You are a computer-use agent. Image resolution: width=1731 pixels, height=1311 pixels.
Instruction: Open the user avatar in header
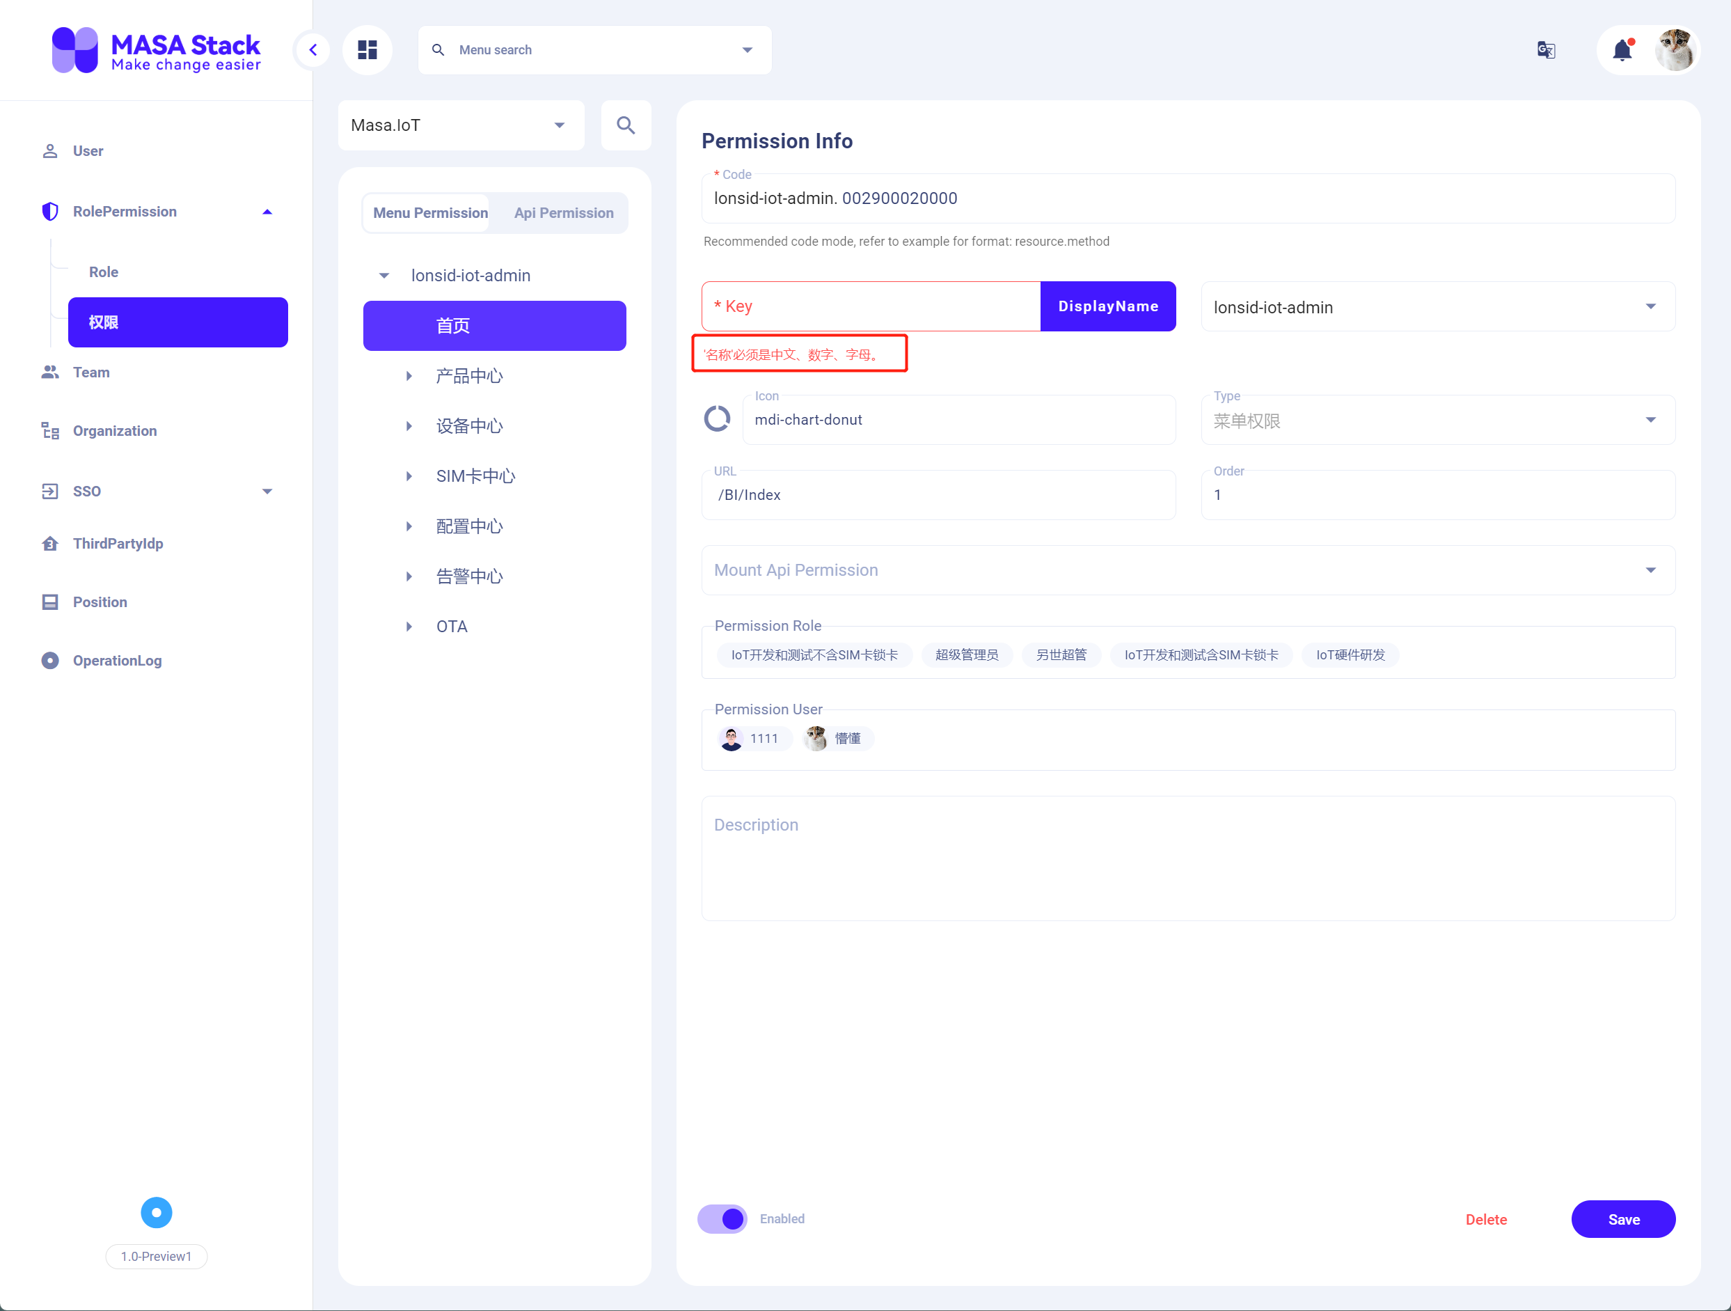click(1675, 50)
